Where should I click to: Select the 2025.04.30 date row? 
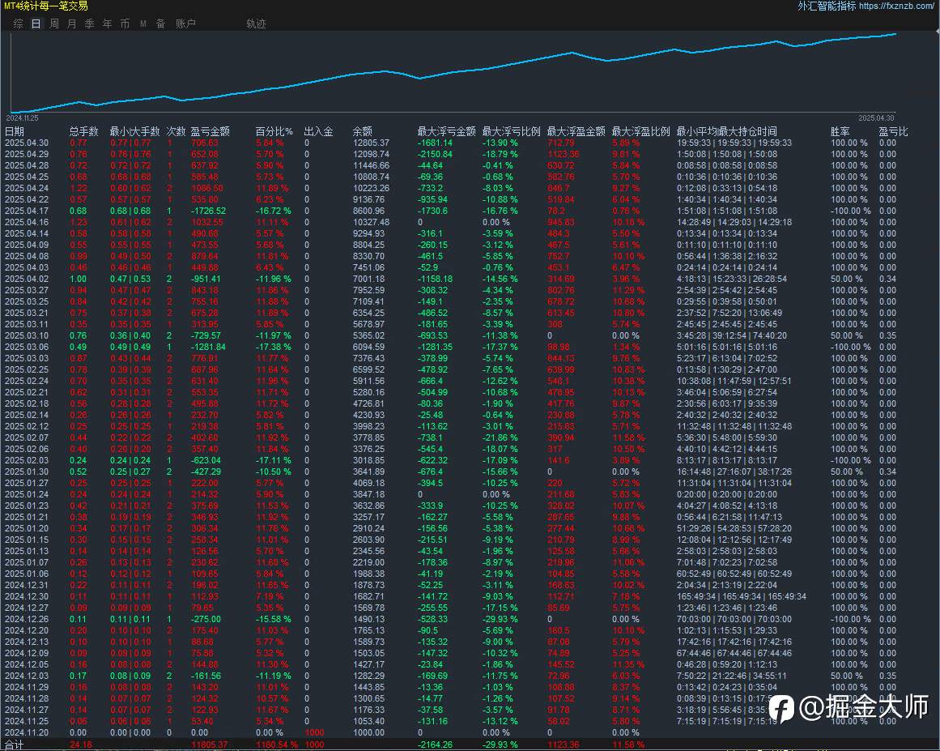(27, 143)
